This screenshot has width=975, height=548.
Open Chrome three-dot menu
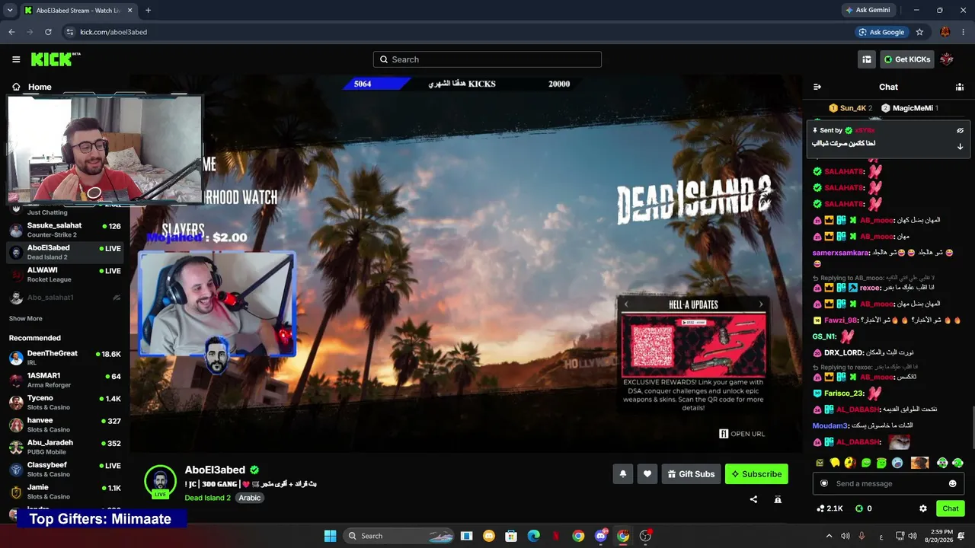point(964,32)
